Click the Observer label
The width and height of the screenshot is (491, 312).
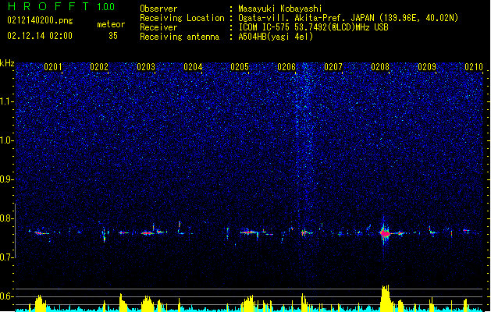point(158,9)
